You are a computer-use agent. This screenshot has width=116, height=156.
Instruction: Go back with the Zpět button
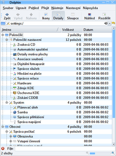[7, 16]
